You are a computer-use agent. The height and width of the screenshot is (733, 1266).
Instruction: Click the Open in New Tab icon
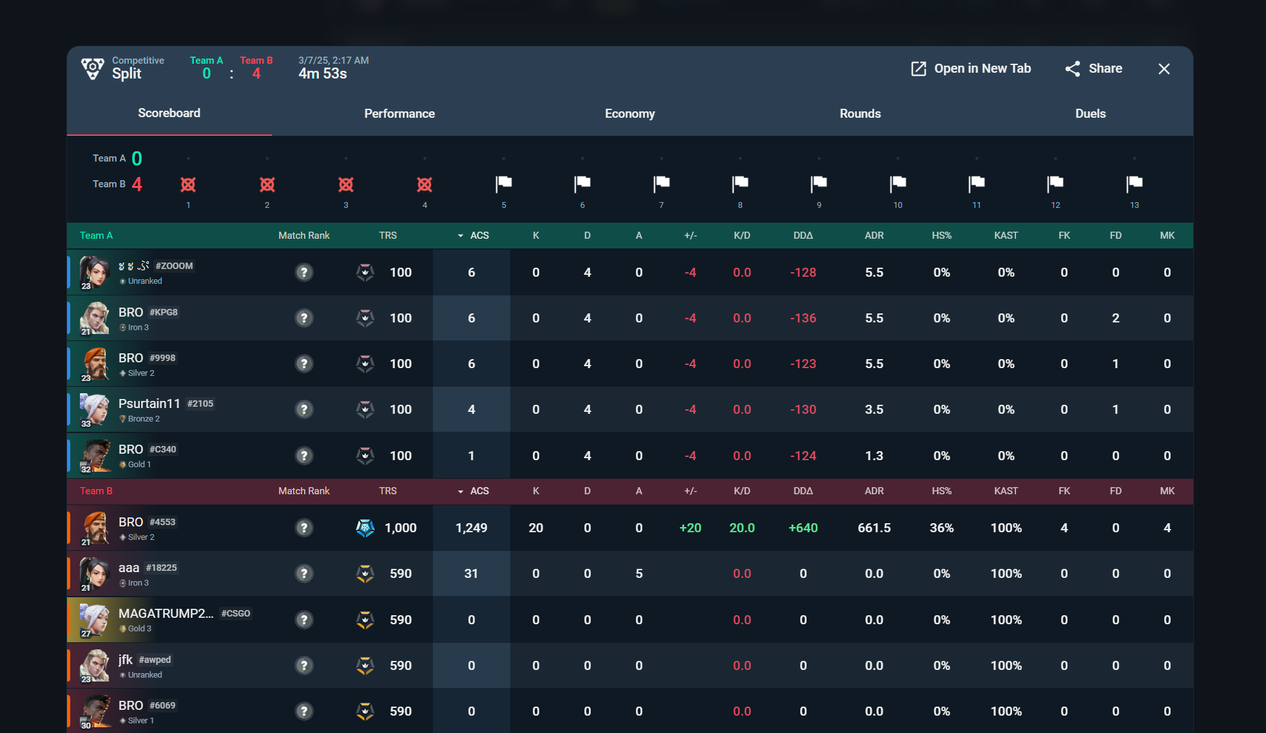pos(918,69)
